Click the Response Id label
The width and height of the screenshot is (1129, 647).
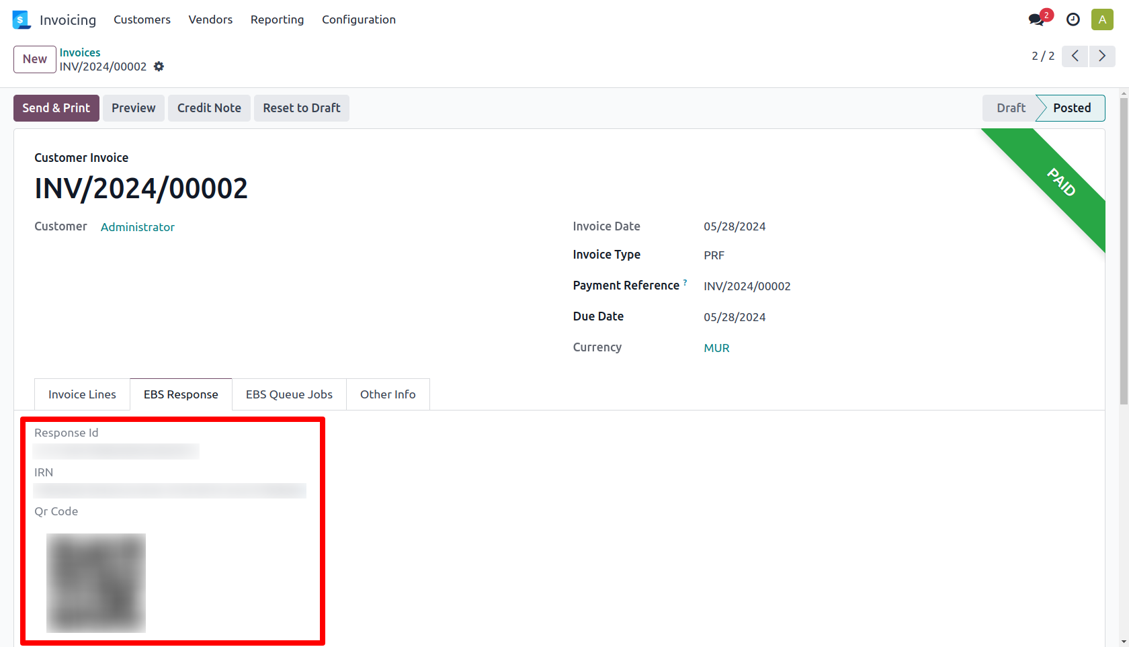click(x=67, y=433)
